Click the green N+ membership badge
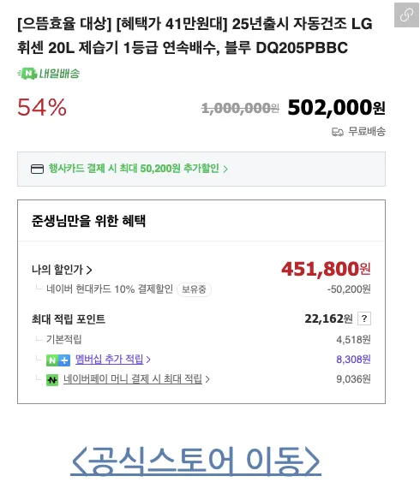 (x=58, y=360)
